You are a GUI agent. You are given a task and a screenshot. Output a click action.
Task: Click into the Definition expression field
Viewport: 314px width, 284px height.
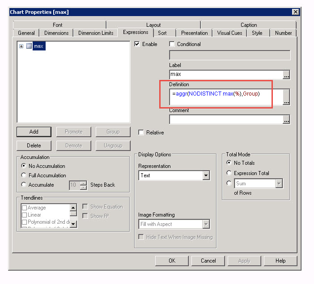(226, 97)
